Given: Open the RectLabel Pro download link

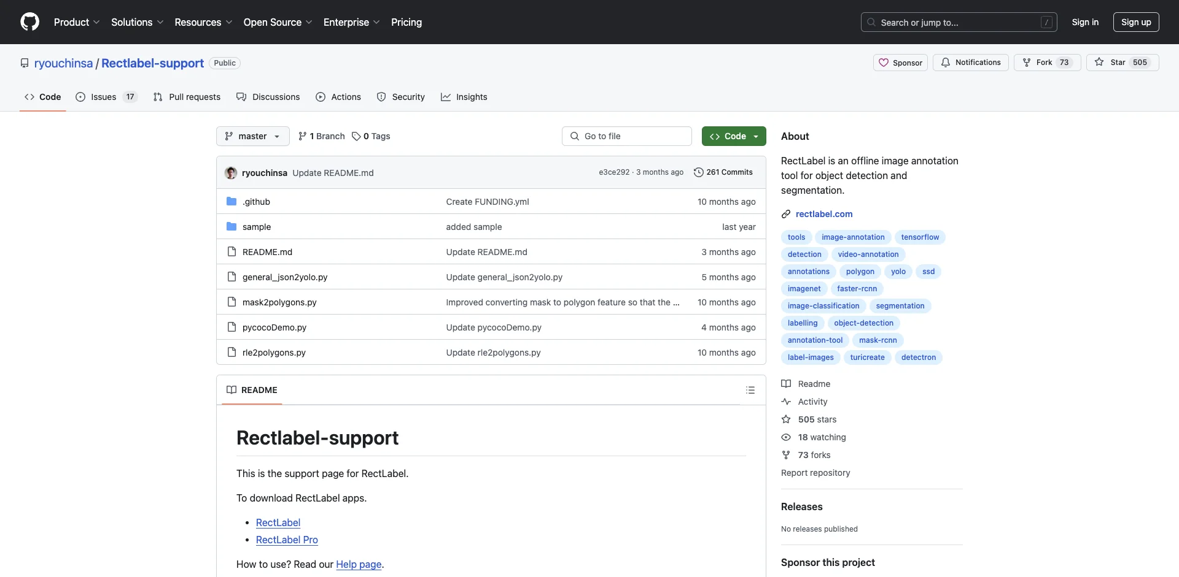Looking at the screenshot, I should pos(287,540).
